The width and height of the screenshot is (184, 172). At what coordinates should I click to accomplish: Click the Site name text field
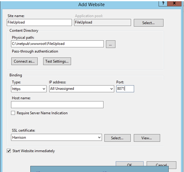39,22
